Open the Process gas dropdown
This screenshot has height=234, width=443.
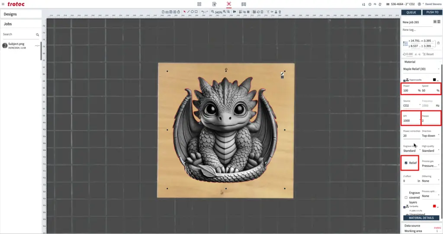430,166
